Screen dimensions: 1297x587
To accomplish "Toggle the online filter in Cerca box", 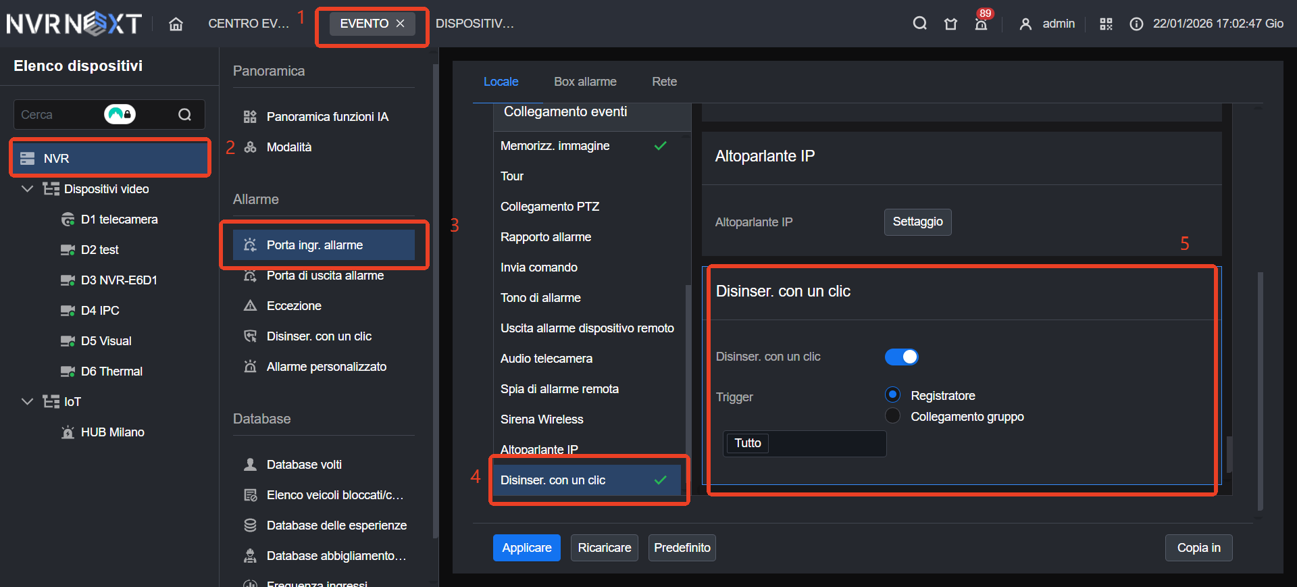I will (x=120, y=114).
